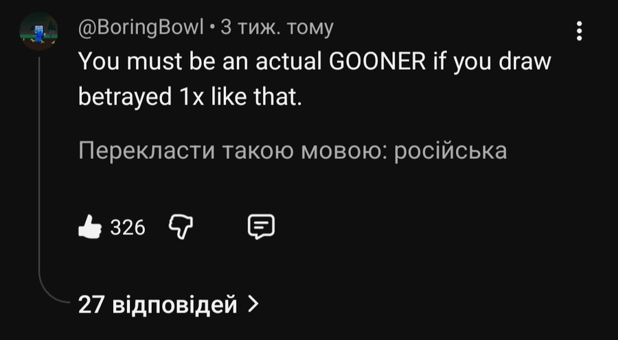Click the 326 likes count
Image resolution: width=618 pixels, height=340 pixels.
pos(128,228)
